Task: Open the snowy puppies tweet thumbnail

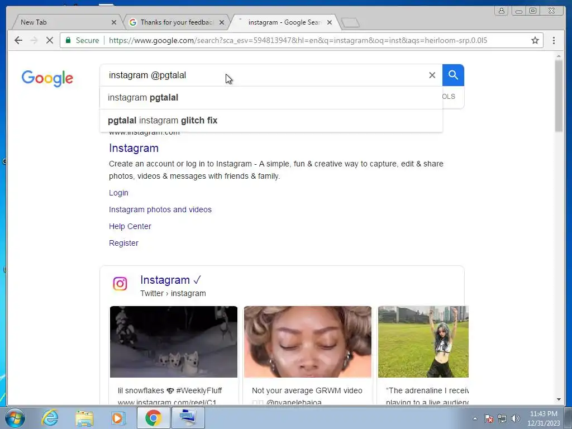Action: (x=174, y=342)
